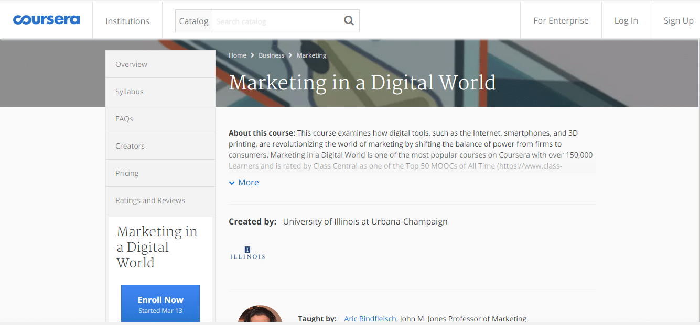Open the Pricing section

(x=160, y=173)
